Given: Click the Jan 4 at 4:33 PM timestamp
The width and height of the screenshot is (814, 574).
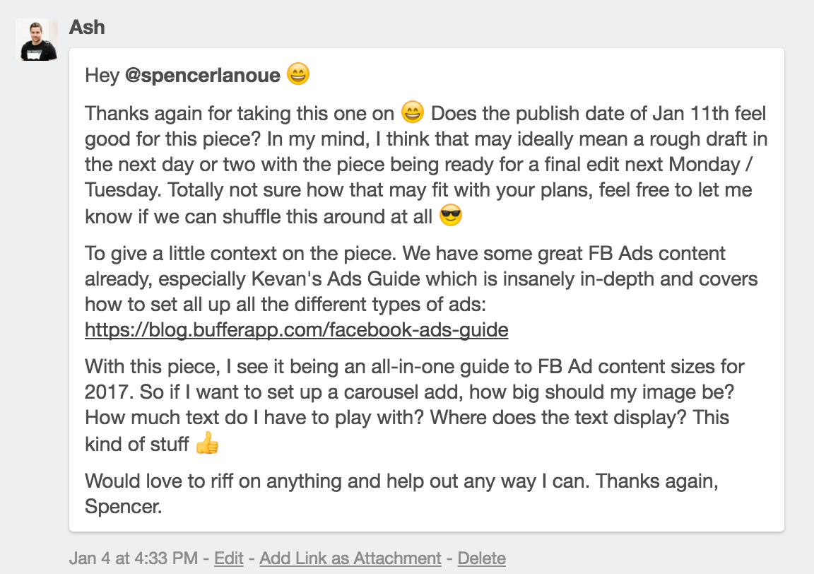Looking at the screenshot, I should [x=134, y=558].
